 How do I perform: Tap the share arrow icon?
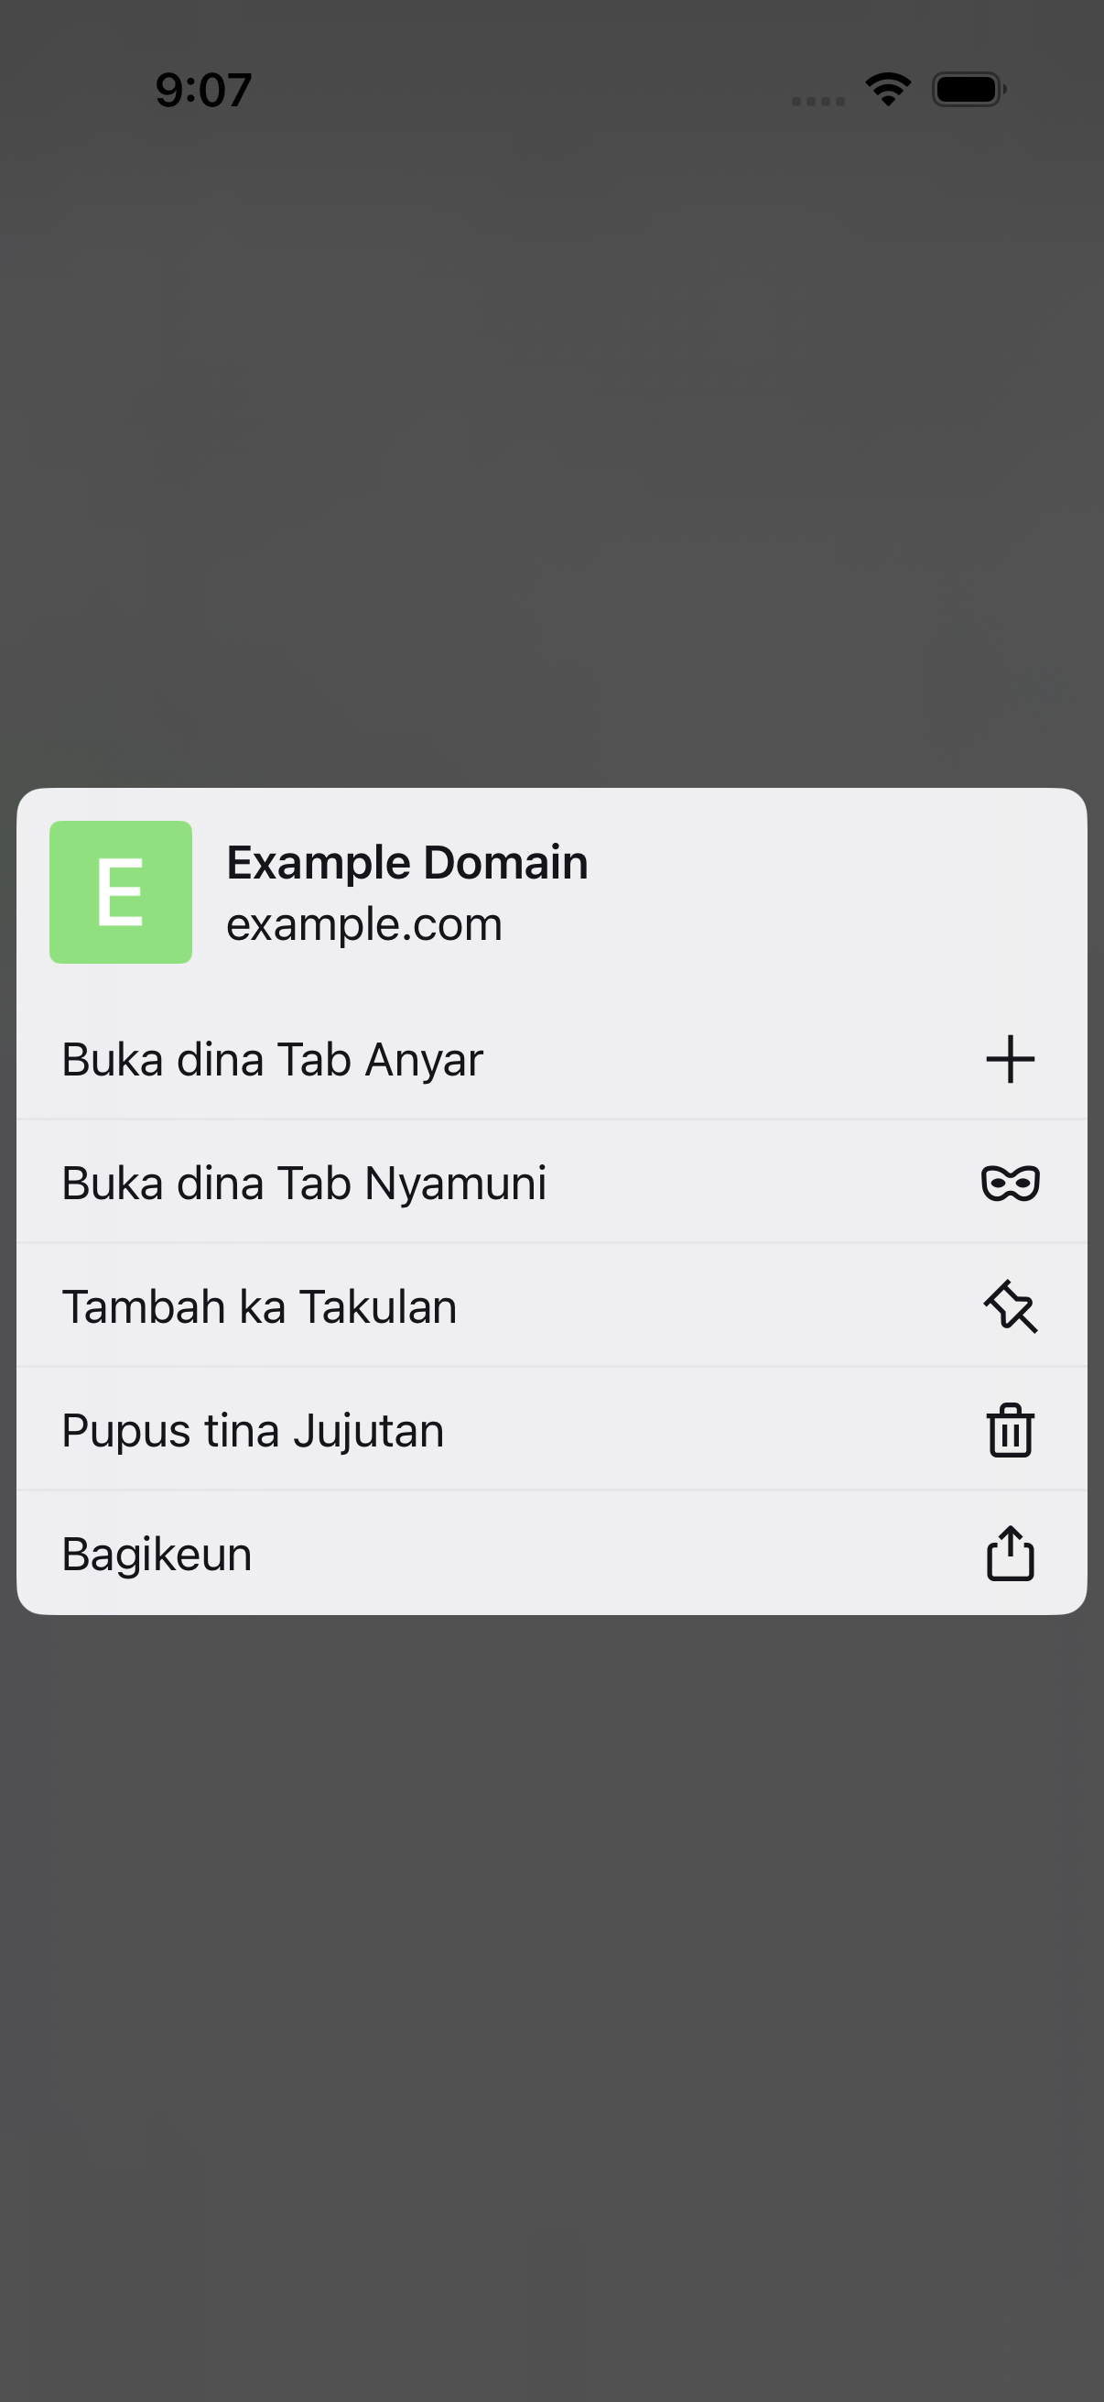point(1010,1554)
